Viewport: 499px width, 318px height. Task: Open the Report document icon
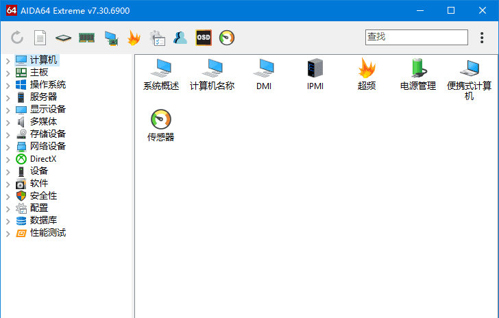pyautogui.click(x=40, y=38)
